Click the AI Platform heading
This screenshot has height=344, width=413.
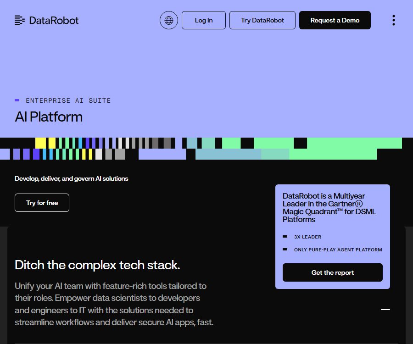[49, 117]
